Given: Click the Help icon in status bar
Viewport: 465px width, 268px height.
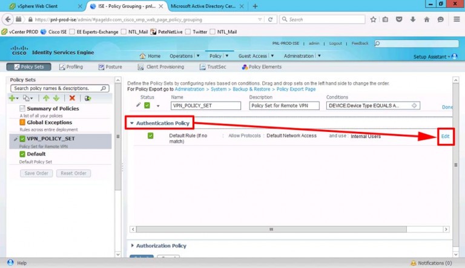Looking at the screenshot, I should click(x=10, y=263).
